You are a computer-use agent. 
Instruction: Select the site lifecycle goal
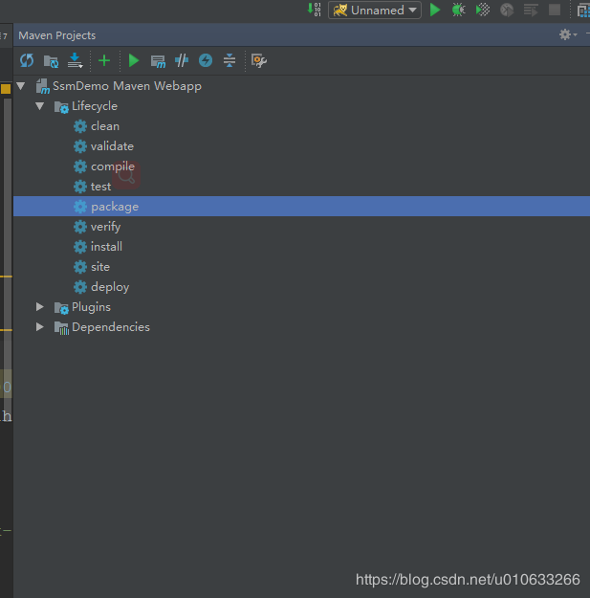tap(100, 267)
